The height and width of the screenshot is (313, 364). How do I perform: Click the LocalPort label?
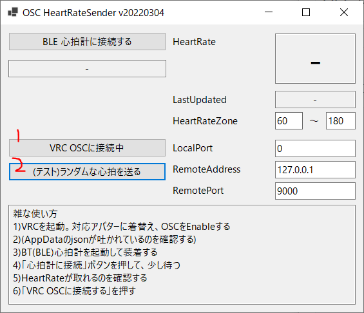193,148
